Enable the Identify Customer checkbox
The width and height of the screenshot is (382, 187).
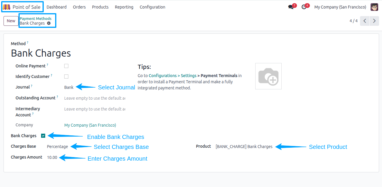coord(66,76)
